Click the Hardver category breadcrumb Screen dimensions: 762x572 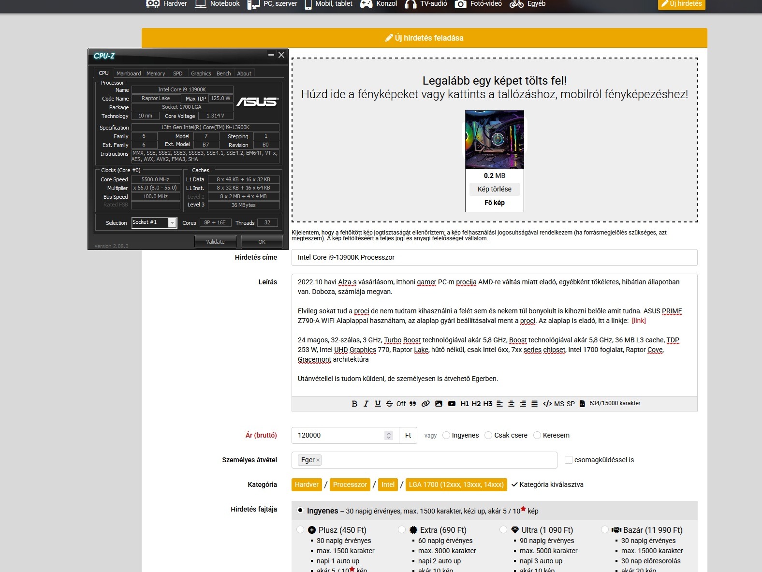pyautogui.click(x=307, y=484)
